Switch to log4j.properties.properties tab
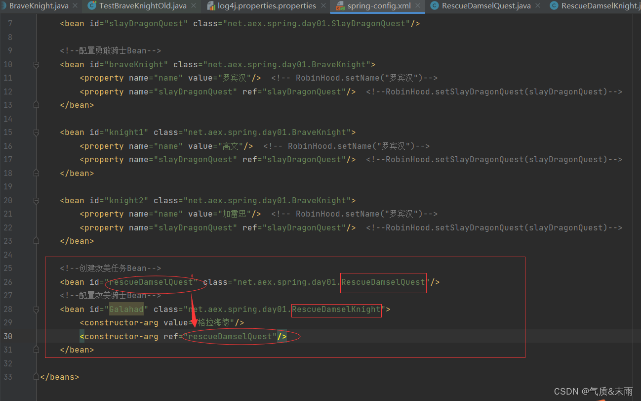This screenshot has width=641, height=401. click(x=268, y=6)
